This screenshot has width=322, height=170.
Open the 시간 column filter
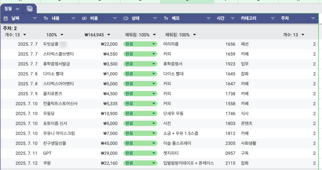(x=233, y=19)
